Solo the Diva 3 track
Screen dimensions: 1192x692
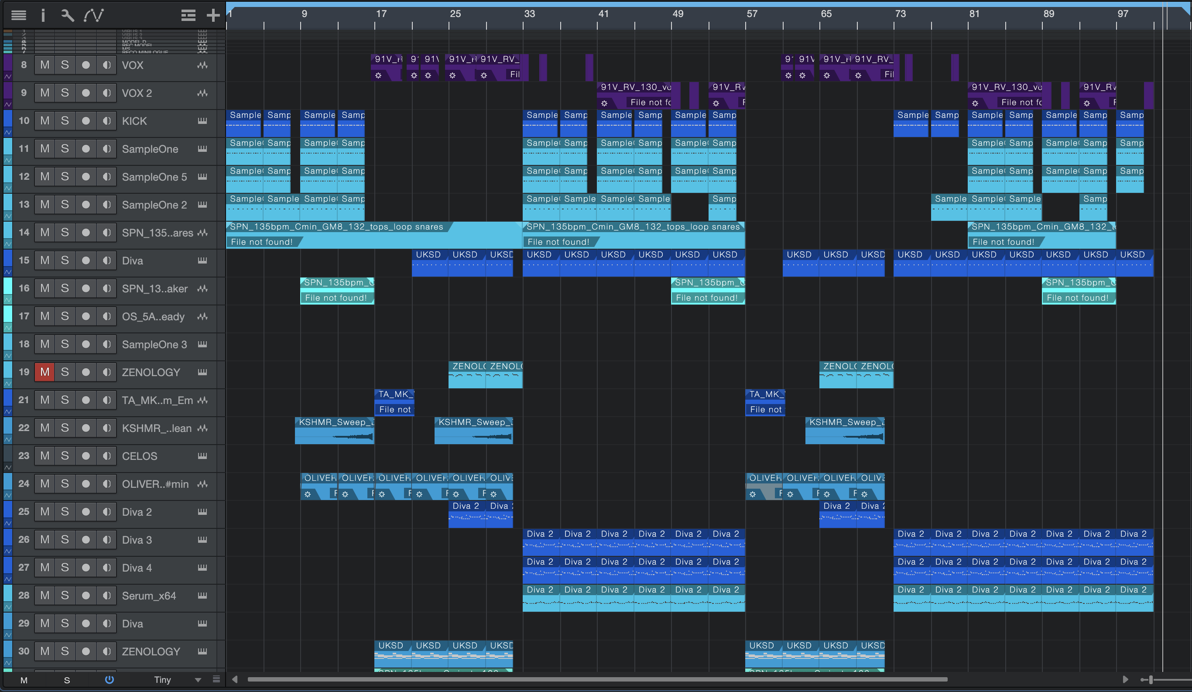coord(65,540)
